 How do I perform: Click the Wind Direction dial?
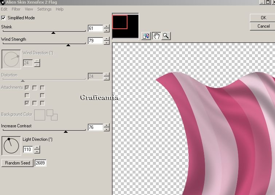coord(11,59)
